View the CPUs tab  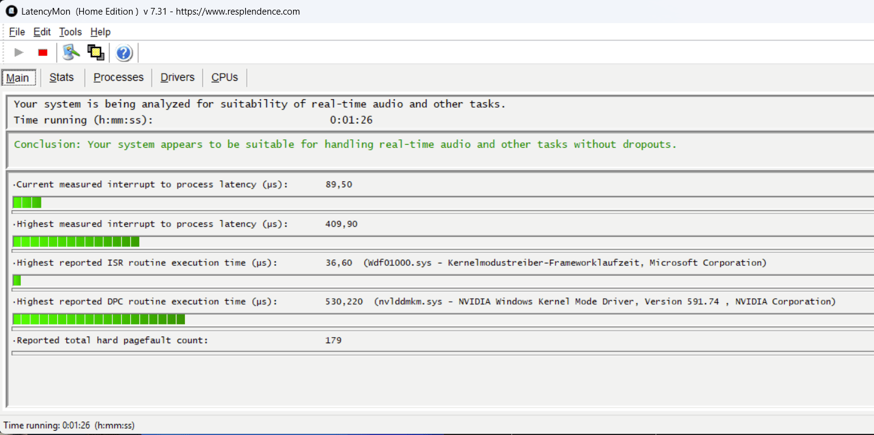coord(224,77)
